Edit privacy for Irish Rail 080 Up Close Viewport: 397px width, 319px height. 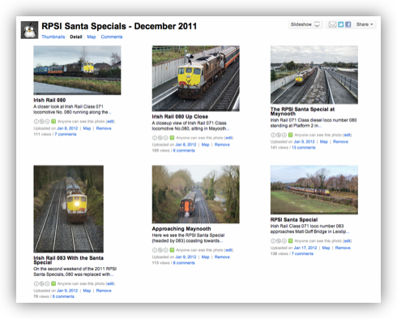228,138
